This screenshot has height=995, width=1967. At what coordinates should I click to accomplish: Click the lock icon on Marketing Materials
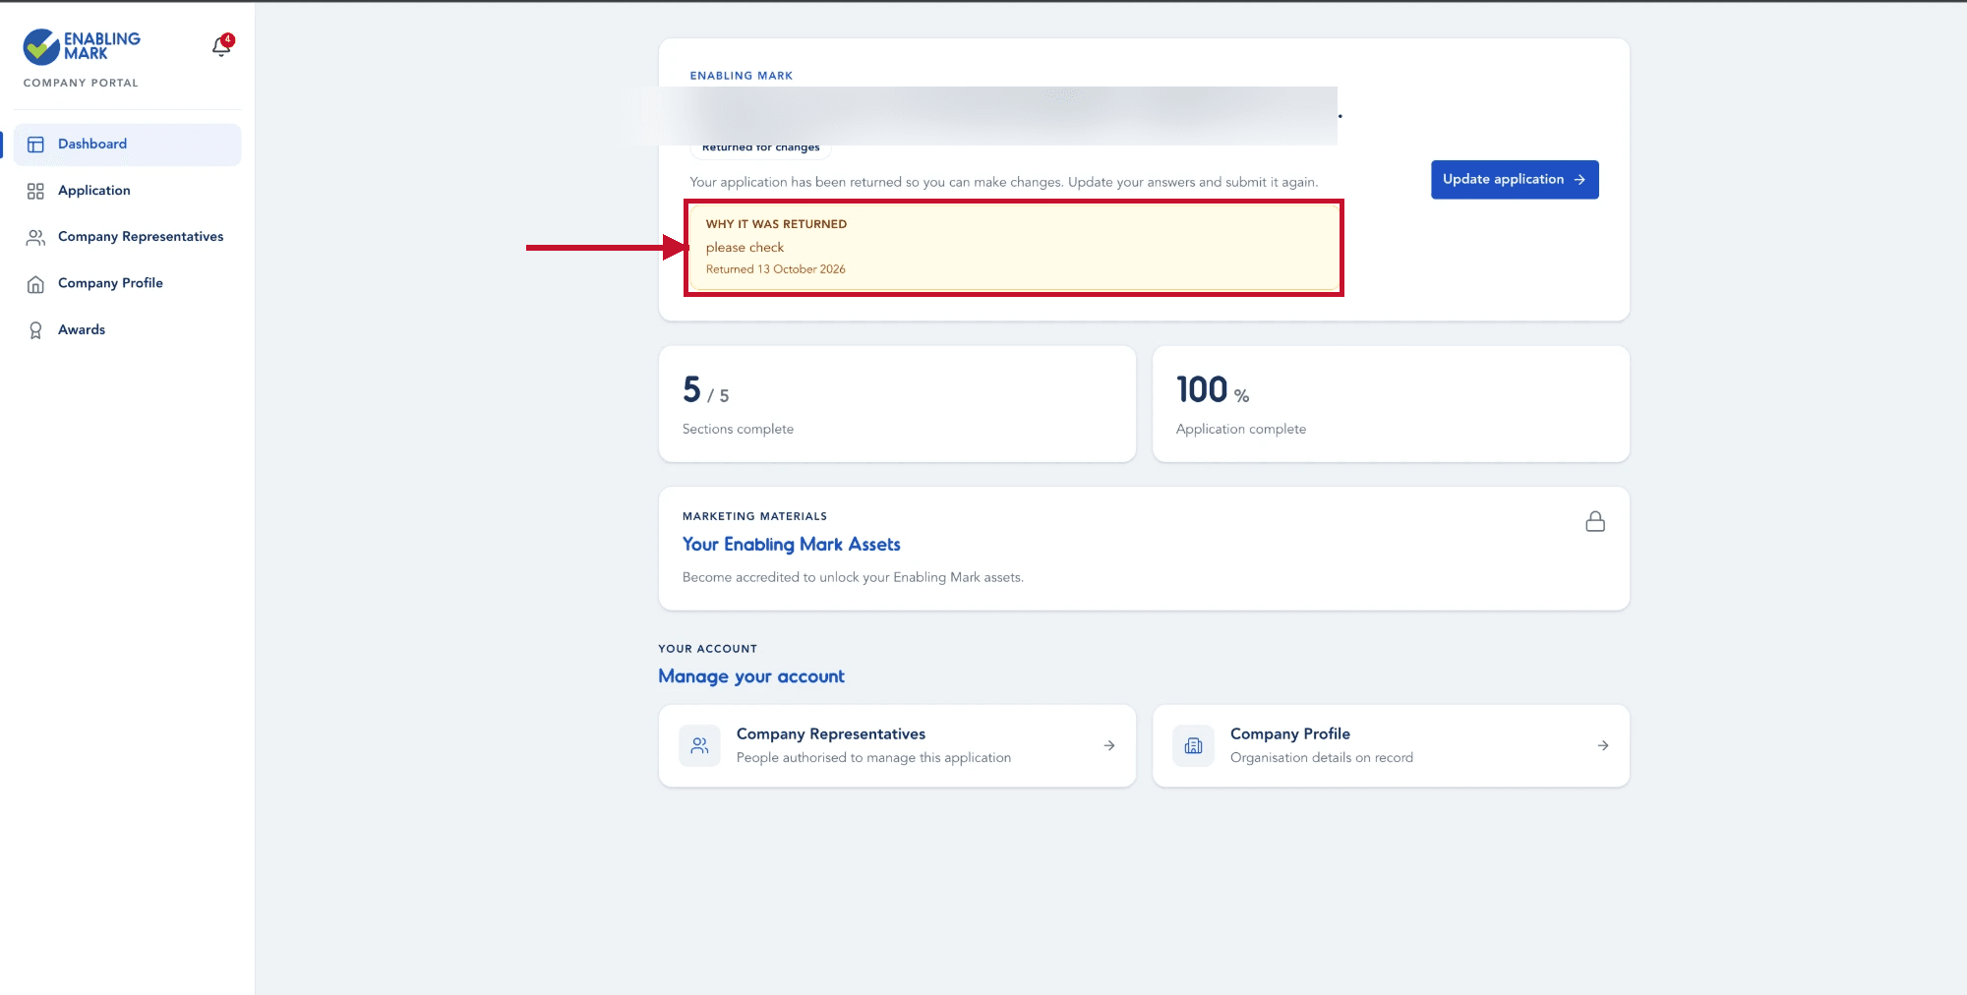(1595, 521)
